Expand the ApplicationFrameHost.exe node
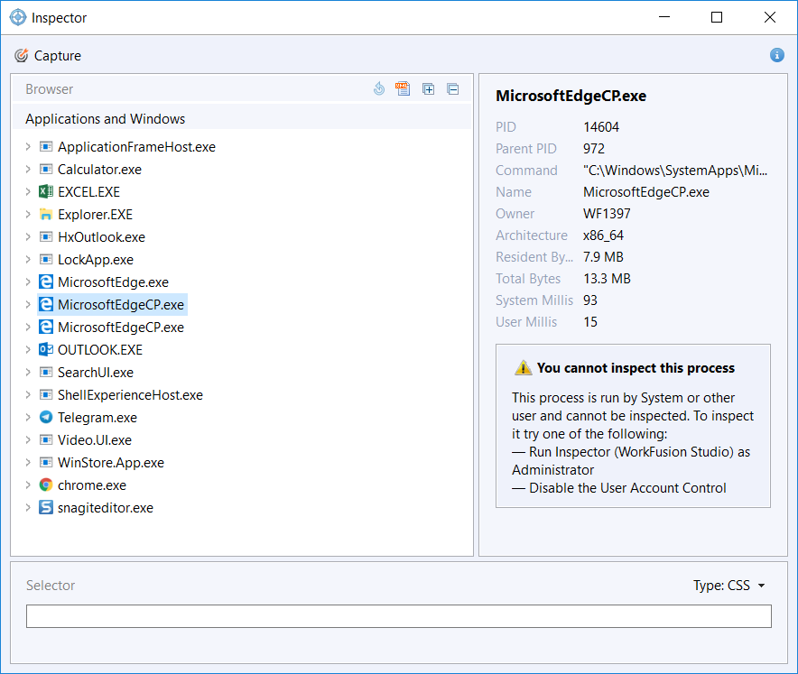The image size is (798, 674). click(x=28, y=146)
